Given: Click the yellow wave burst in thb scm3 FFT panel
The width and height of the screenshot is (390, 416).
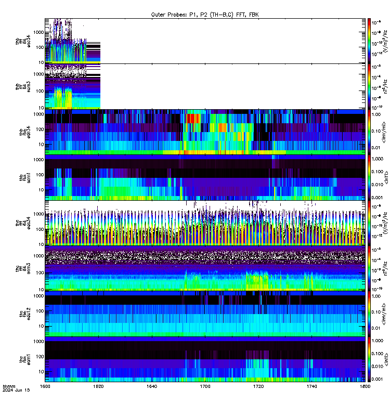Looking at the screenshot, I should (63, 98).
